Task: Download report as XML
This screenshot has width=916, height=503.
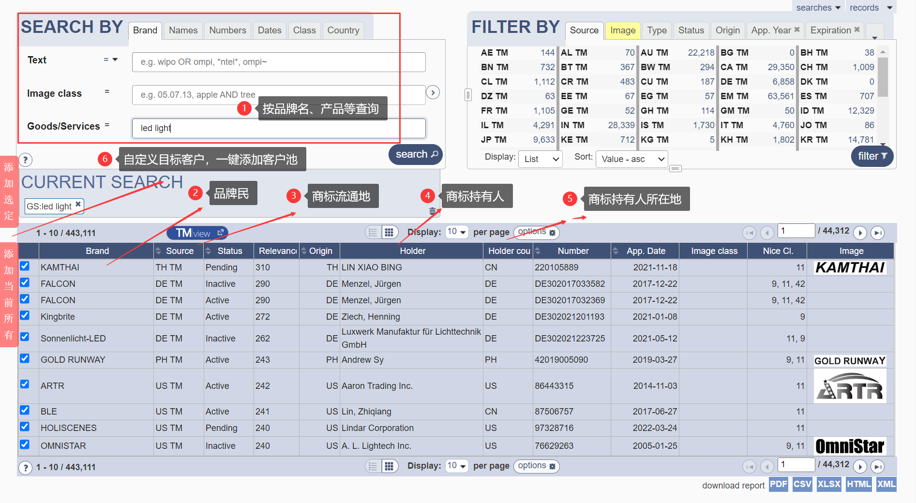Action: [x=886, y=484]
